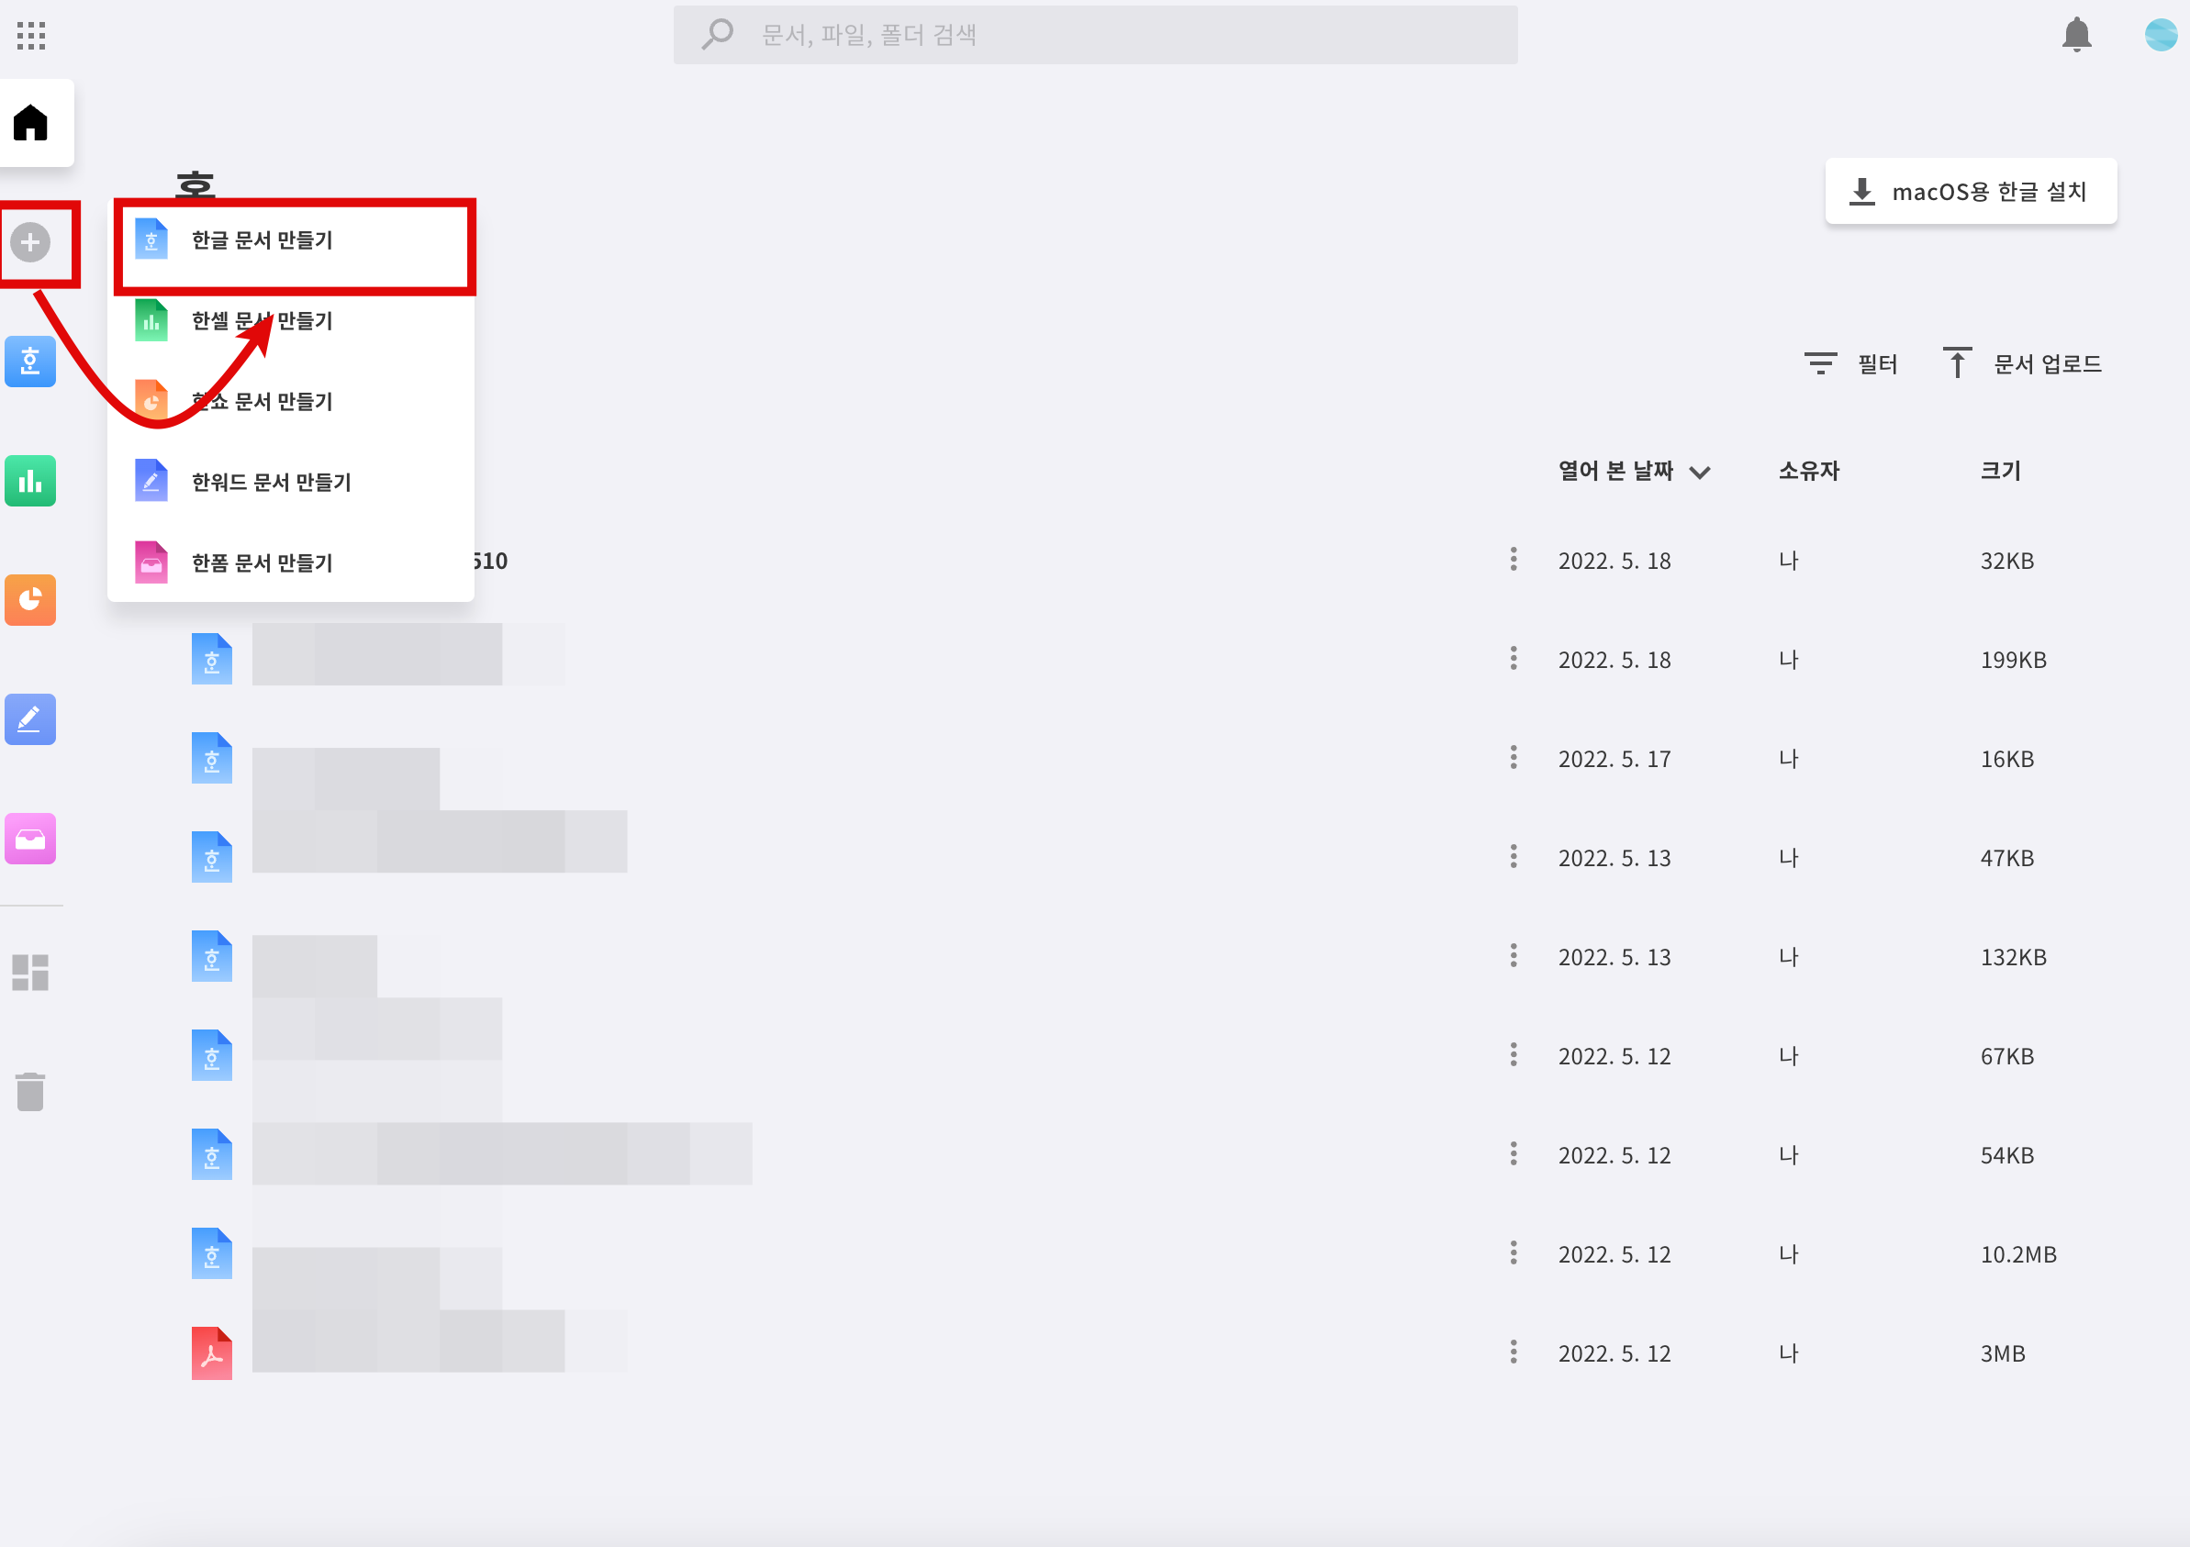Click Hangul file icon of 54KB row
Image resolution: width=2190 pixels, height=1547 pixels.
[212, 1155]
